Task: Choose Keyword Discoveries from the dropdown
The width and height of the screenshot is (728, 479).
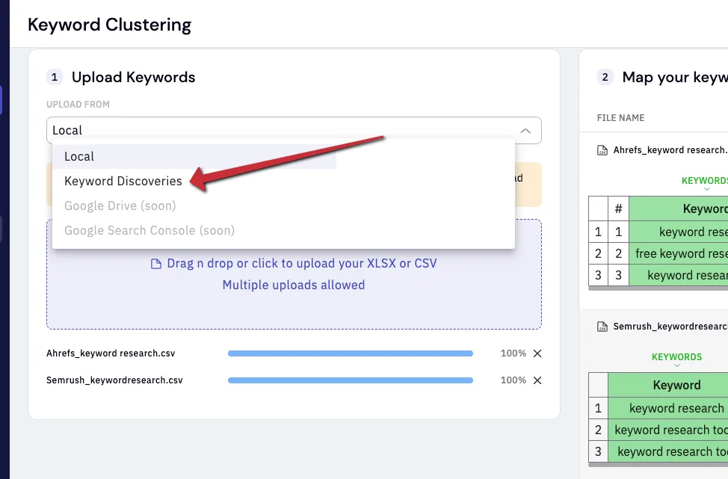Action: pyautogui.click(x=123, y=181)
